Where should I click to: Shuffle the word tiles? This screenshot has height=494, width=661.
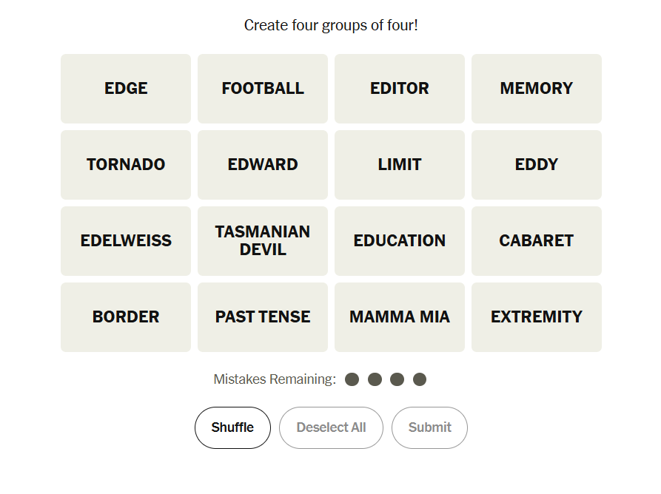pyautogui.click(x=232, y=427)
